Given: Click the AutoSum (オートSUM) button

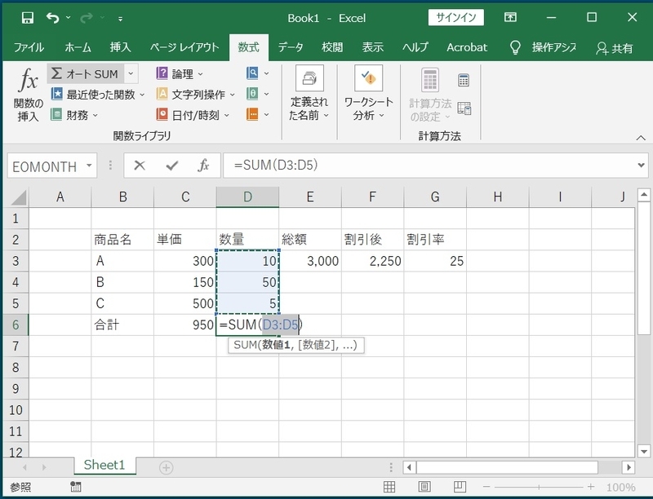Looking at the screenshot, I should coord(82,73).
